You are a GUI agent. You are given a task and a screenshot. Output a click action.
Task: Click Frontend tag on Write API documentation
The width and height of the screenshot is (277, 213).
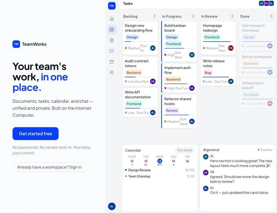tap(134, 104)
